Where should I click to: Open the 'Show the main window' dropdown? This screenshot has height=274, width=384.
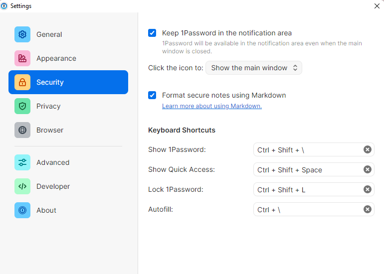pos(254,68)
